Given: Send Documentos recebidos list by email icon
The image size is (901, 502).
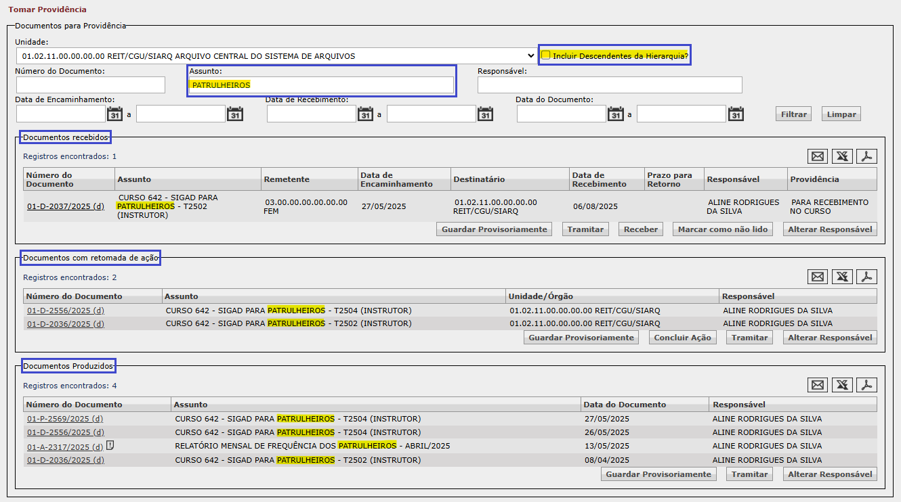Looking at the screenshot, I should pos(818,156).
